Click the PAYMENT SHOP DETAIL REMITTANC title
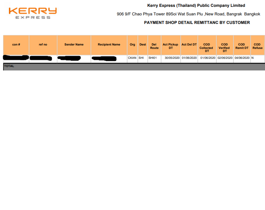The height and width of the screenshot is (210, 265). point(197,23)
